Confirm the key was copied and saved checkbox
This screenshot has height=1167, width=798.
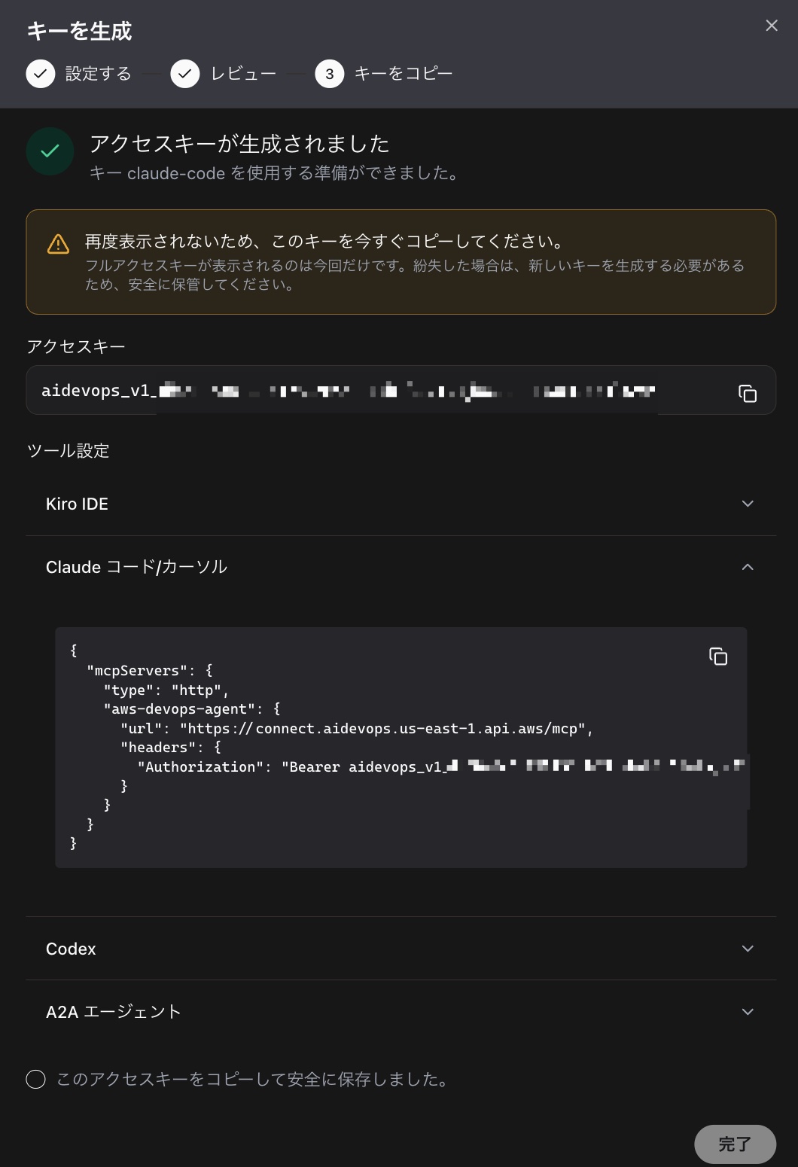pyautogui.click(x=35, y=1080)
